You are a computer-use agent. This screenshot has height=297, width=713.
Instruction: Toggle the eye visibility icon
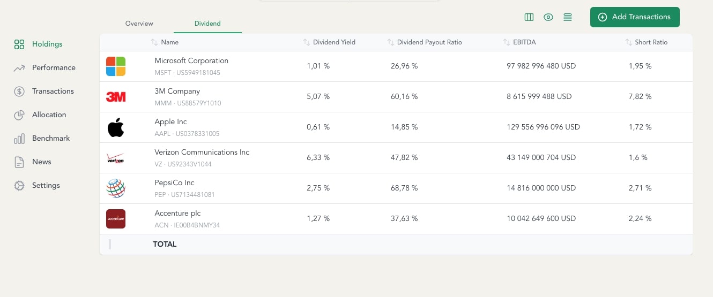tap(548, 17)
